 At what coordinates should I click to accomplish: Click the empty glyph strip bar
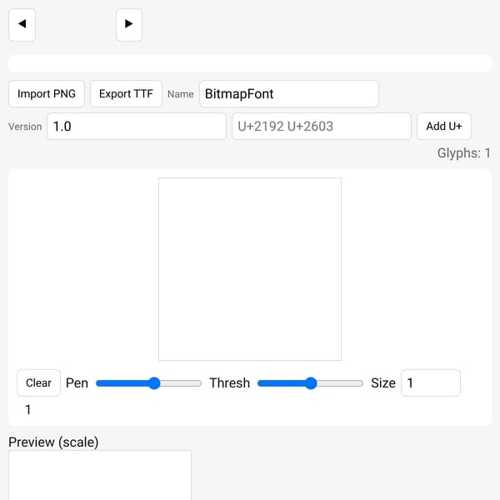pyautogui.click(x=250, y=63)
